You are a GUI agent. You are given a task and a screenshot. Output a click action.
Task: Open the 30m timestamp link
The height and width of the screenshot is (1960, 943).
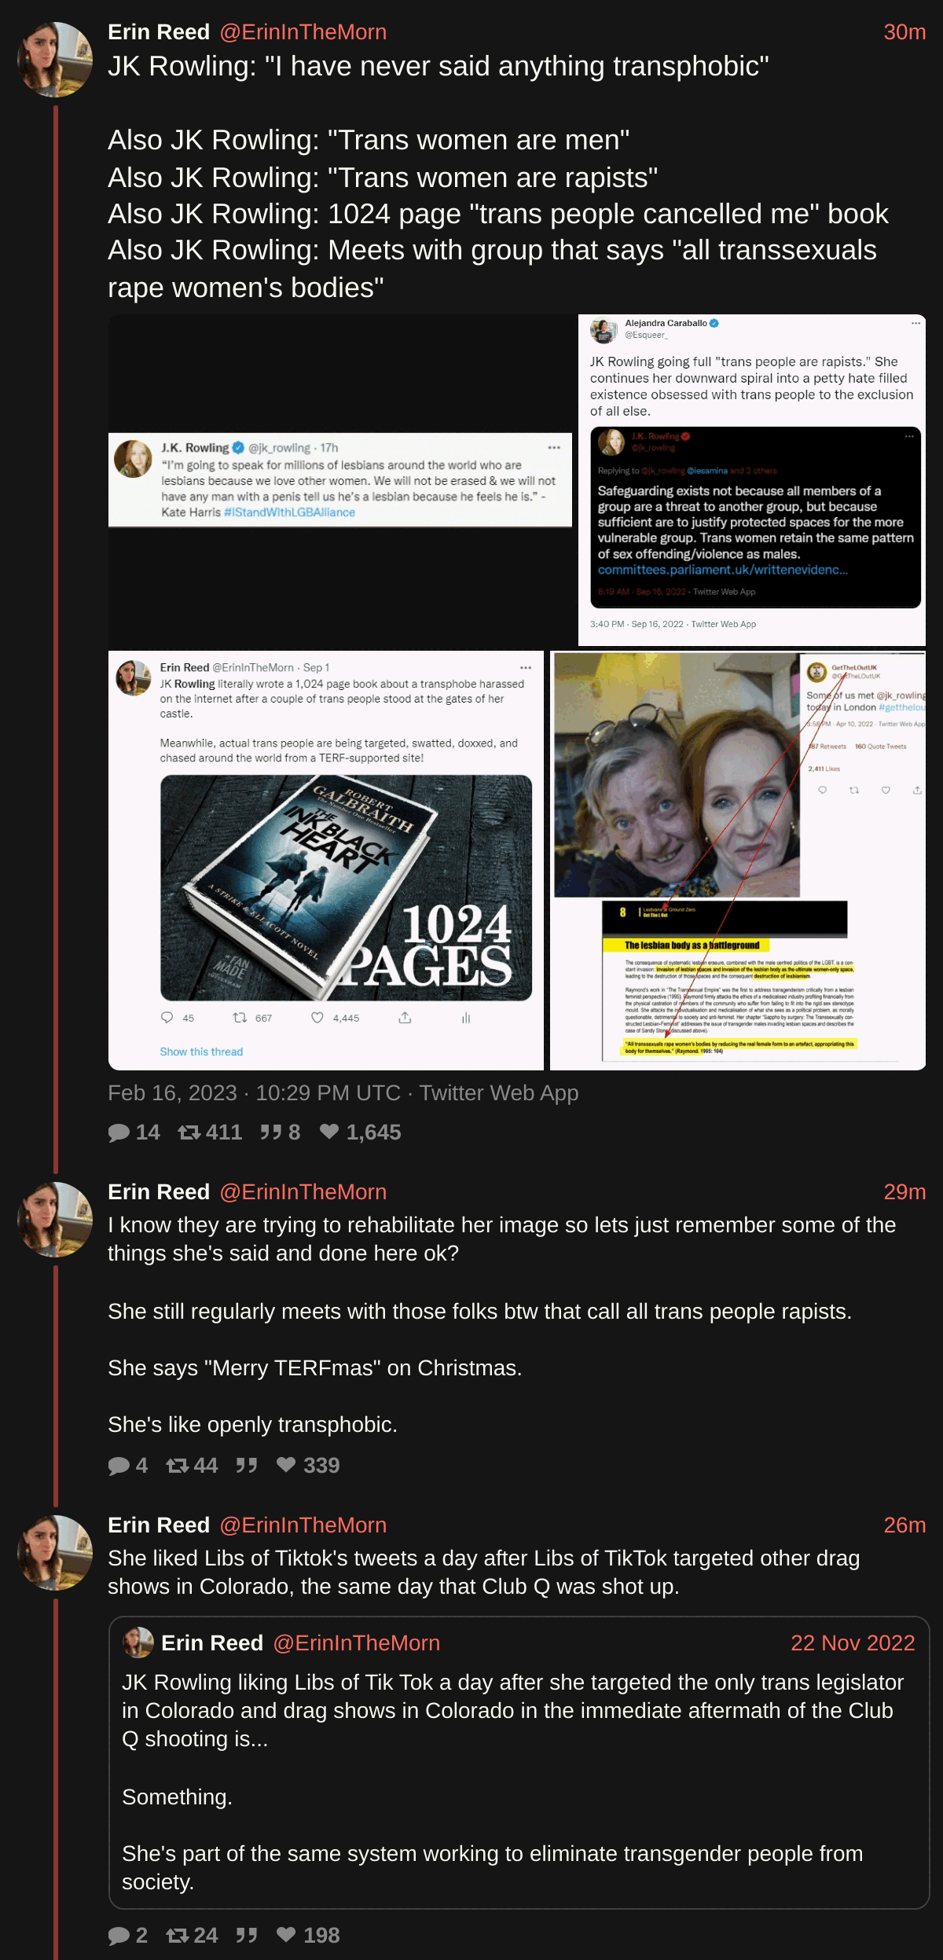click(904, 32)
